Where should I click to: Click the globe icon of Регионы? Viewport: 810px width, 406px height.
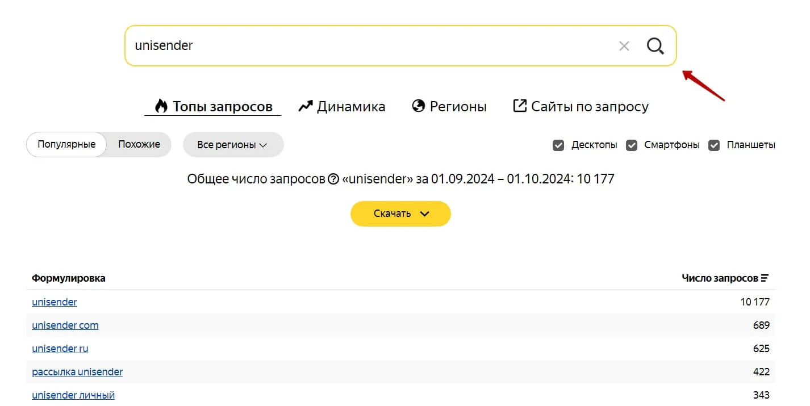click(x=419, y=106)
